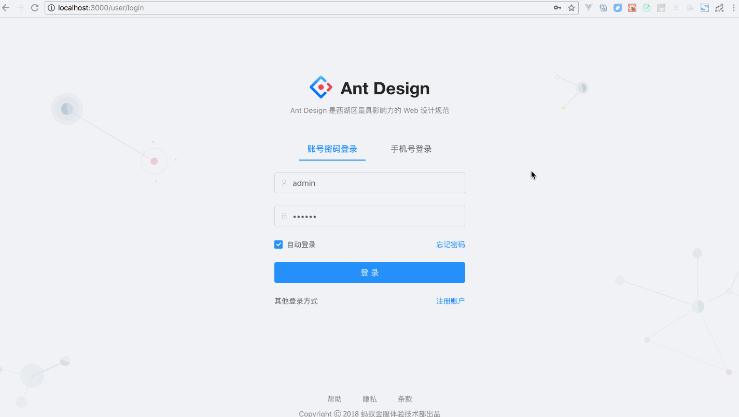Click the Copyright 2018 蚂蚁金服 footer text
Screen dimensions: 739x417
click(x=370, y=413)
